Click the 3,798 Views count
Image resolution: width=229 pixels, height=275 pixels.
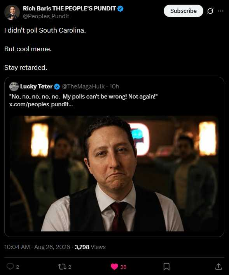tap(90, 247)
